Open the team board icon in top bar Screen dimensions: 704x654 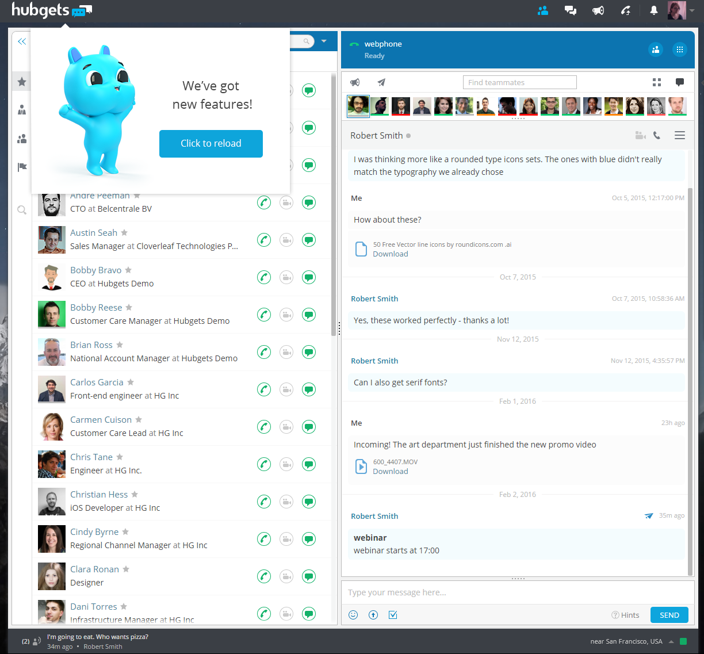click(x=543, y=10)
